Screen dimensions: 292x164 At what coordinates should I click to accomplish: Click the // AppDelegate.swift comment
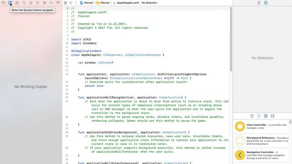[x=89, y=12]
